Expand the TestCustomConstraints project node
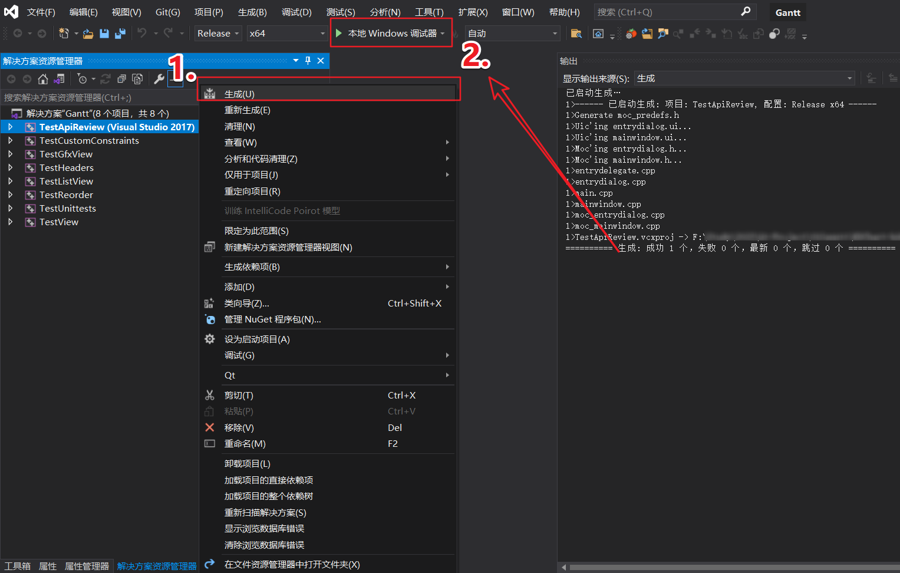This screenshot has height=573, width=900. point(10,140)
